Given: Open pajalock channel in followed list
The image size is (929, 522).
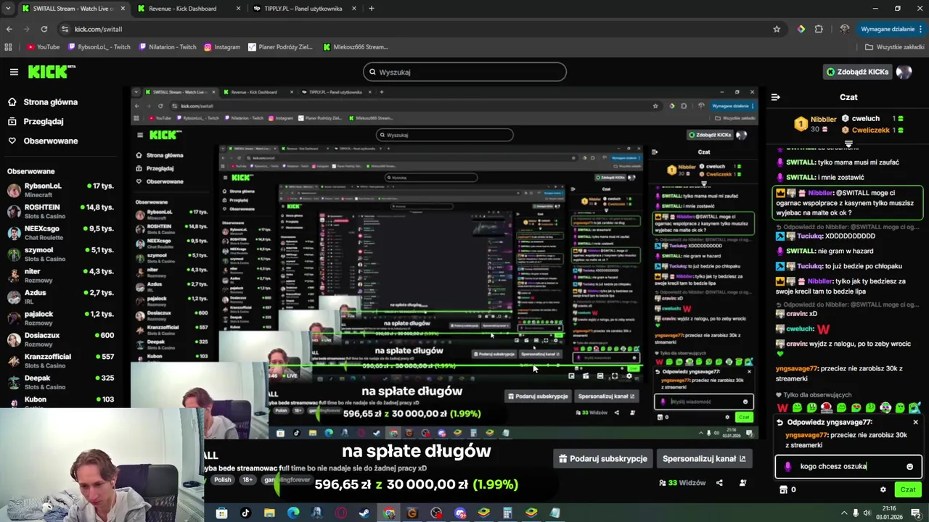Looking at the screenshot, I should (x=60, y=318).
